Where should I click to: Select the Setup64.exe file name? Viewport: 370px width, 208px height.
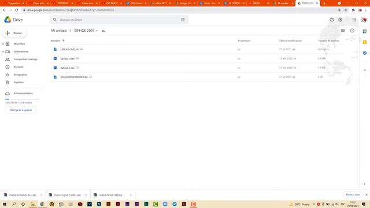point(68,68)
